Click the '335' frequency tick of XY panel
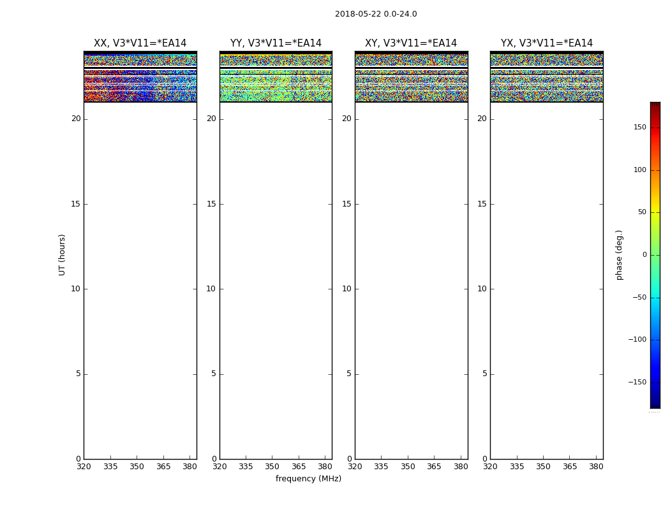Viewport: 670px width, 510px height. tap(381, 467)
